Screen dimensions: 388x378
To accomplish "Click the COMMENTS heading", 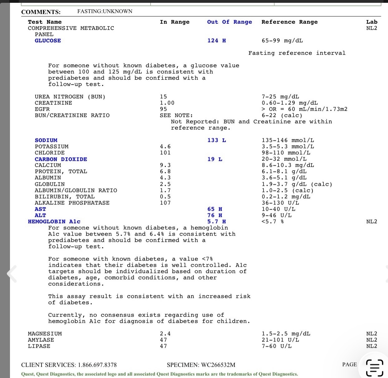I will coord(41,12).
